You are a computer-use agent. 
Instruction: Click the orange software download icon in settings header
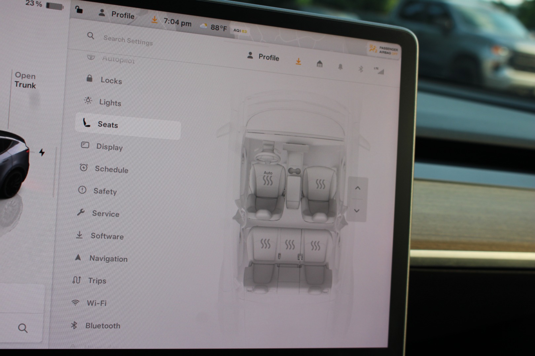[x=298, y=61]
